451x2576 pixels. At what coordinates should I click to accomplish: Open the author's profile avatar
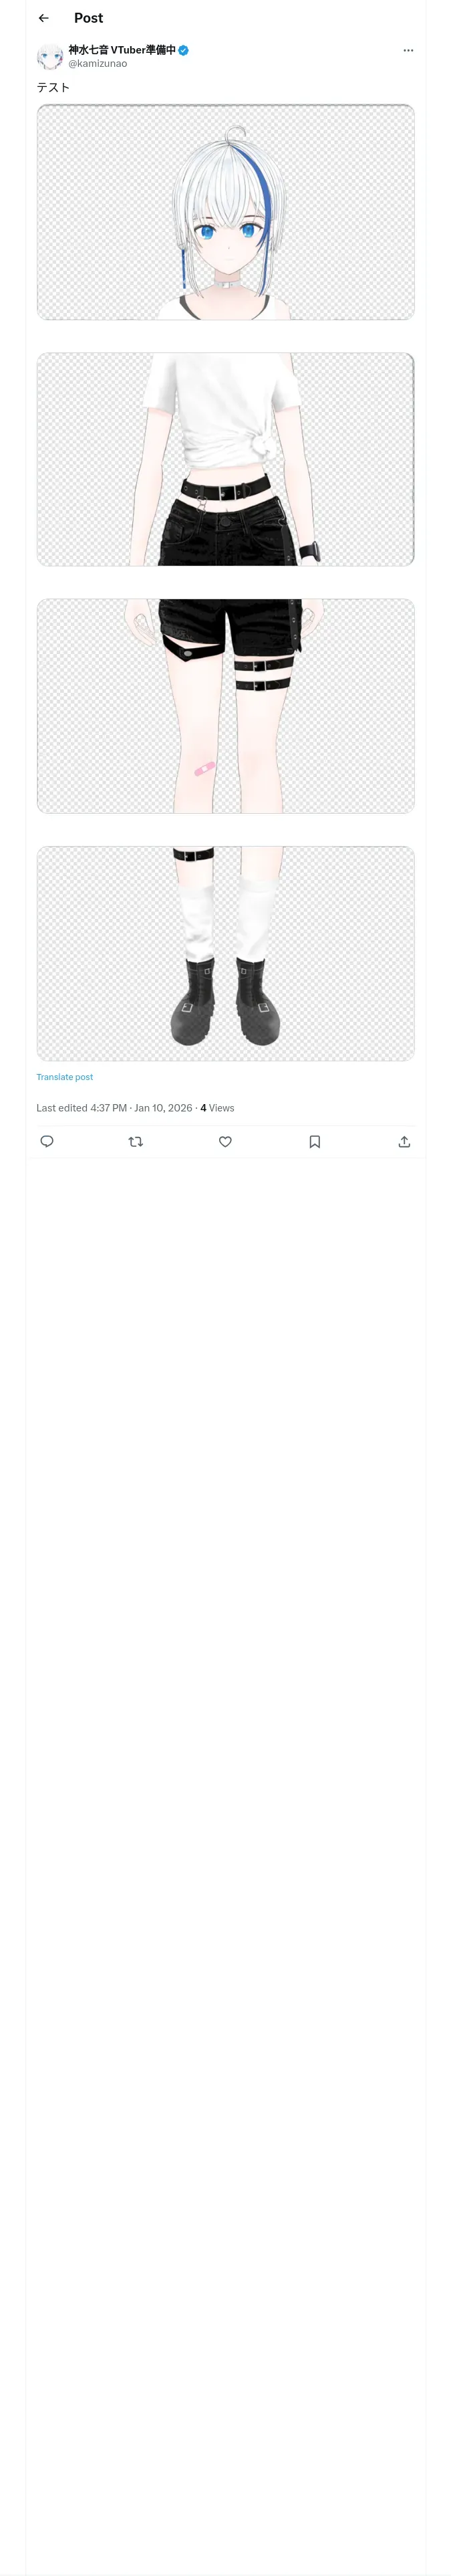pyautogui.click(x=50, y=56)
